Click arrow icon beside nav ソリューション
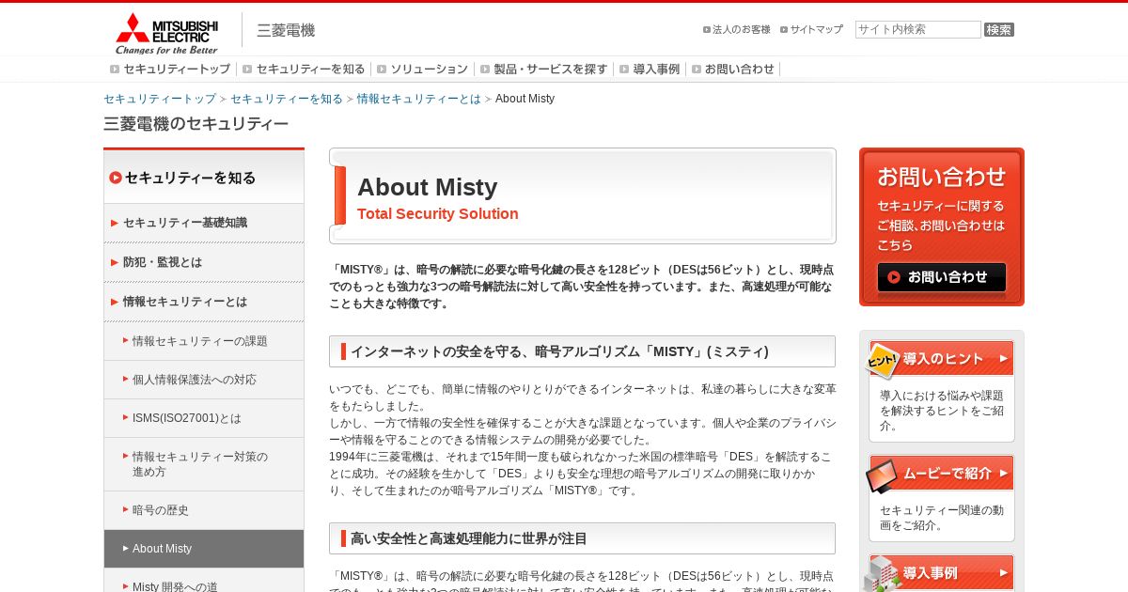1128x592 pixels. [382, 70]
